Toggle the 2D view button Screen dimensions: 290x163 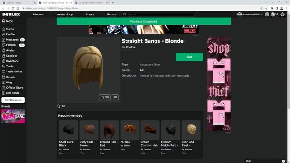(115, 97)
